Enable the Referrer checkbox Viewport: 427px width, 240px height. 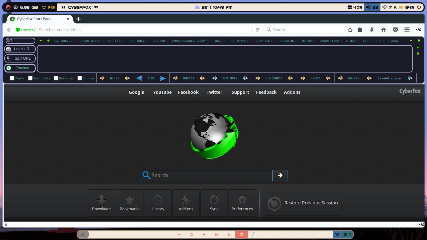tap(56, 78)
